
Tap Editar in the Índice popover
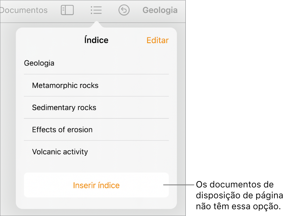tap(158, 40)
